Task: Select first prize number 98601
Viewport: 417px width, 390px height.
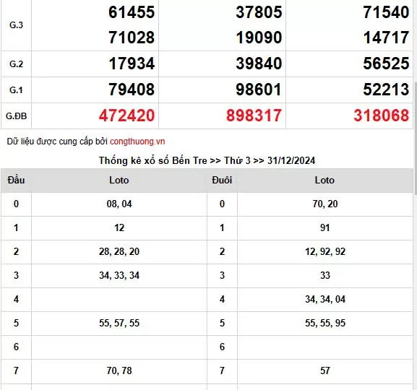Action: click(x=259, y=90)
